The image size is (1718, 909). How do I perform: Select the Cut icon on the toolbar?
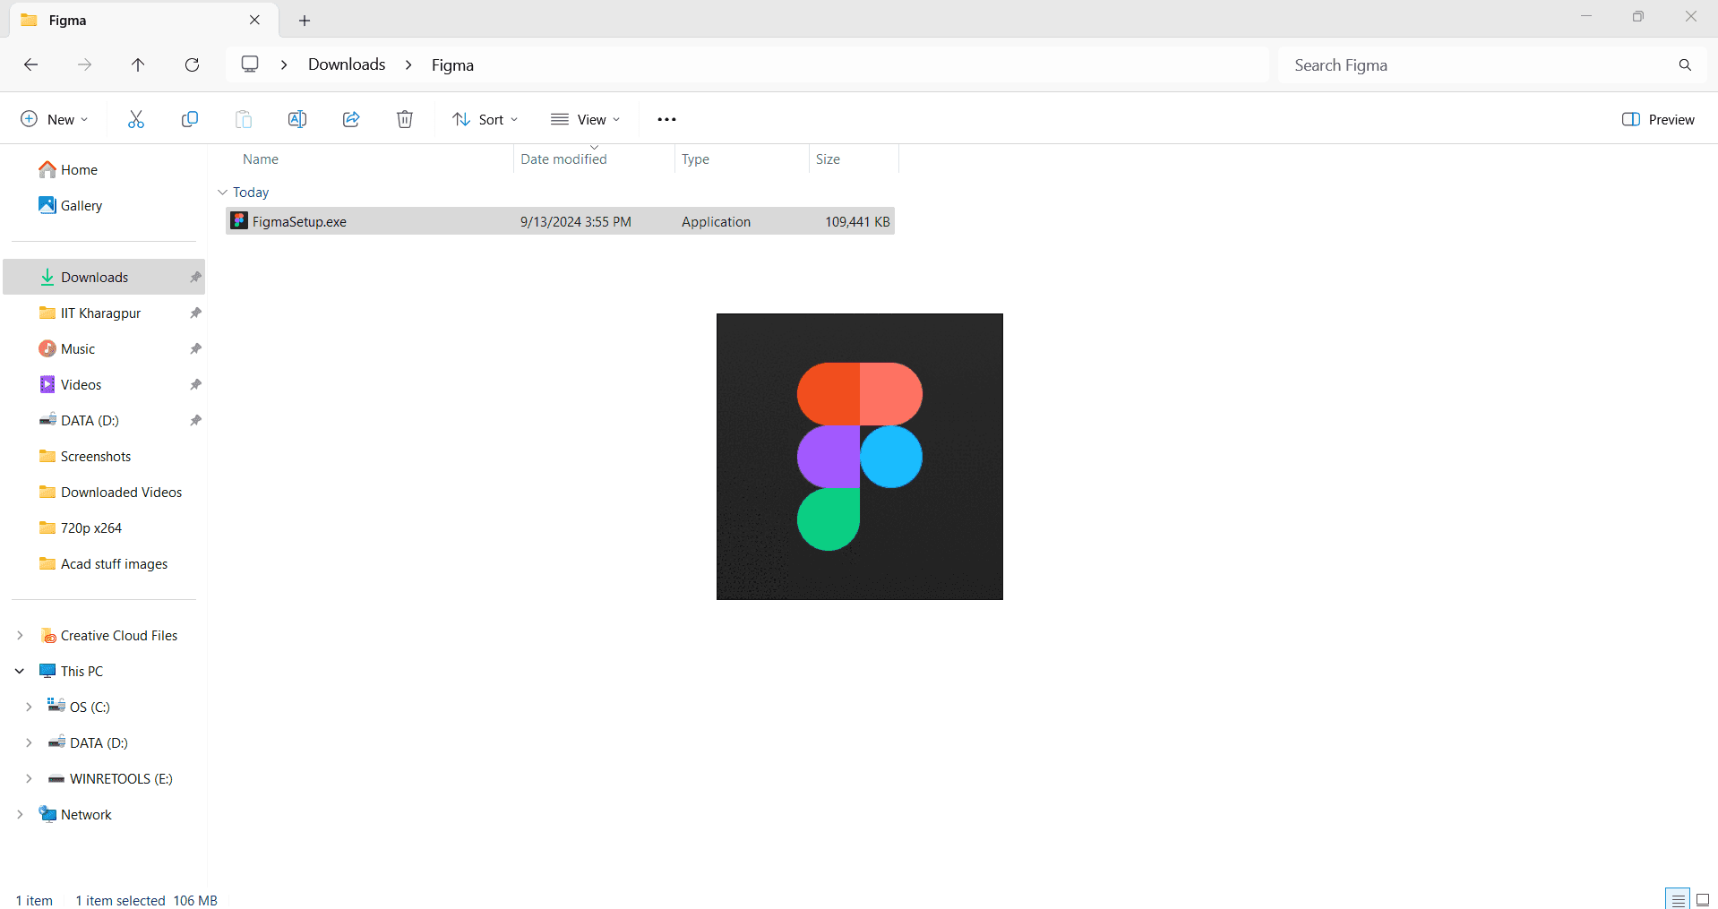[135, 118]
